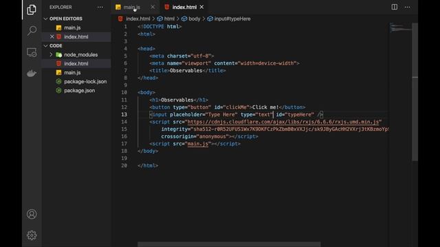The width and height of the screenshot is (440, 247).
Task: Open the Search view in activity bar
Action: (x=32, y=30)
